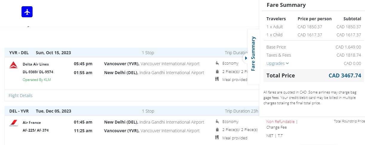The width and height of the screenshot is (365, 145).
Task: Select the YVR - DEL itinerary header
Action: click(19, 53)
